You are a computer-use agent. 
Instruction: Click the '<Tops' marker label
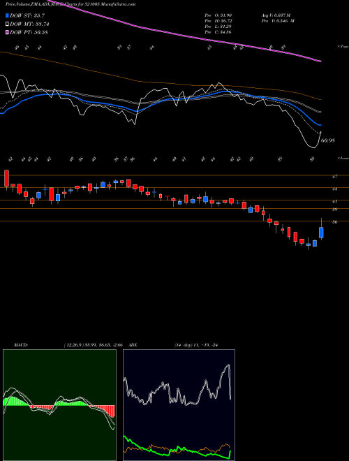pyautogui.click(x=343, y=47)
